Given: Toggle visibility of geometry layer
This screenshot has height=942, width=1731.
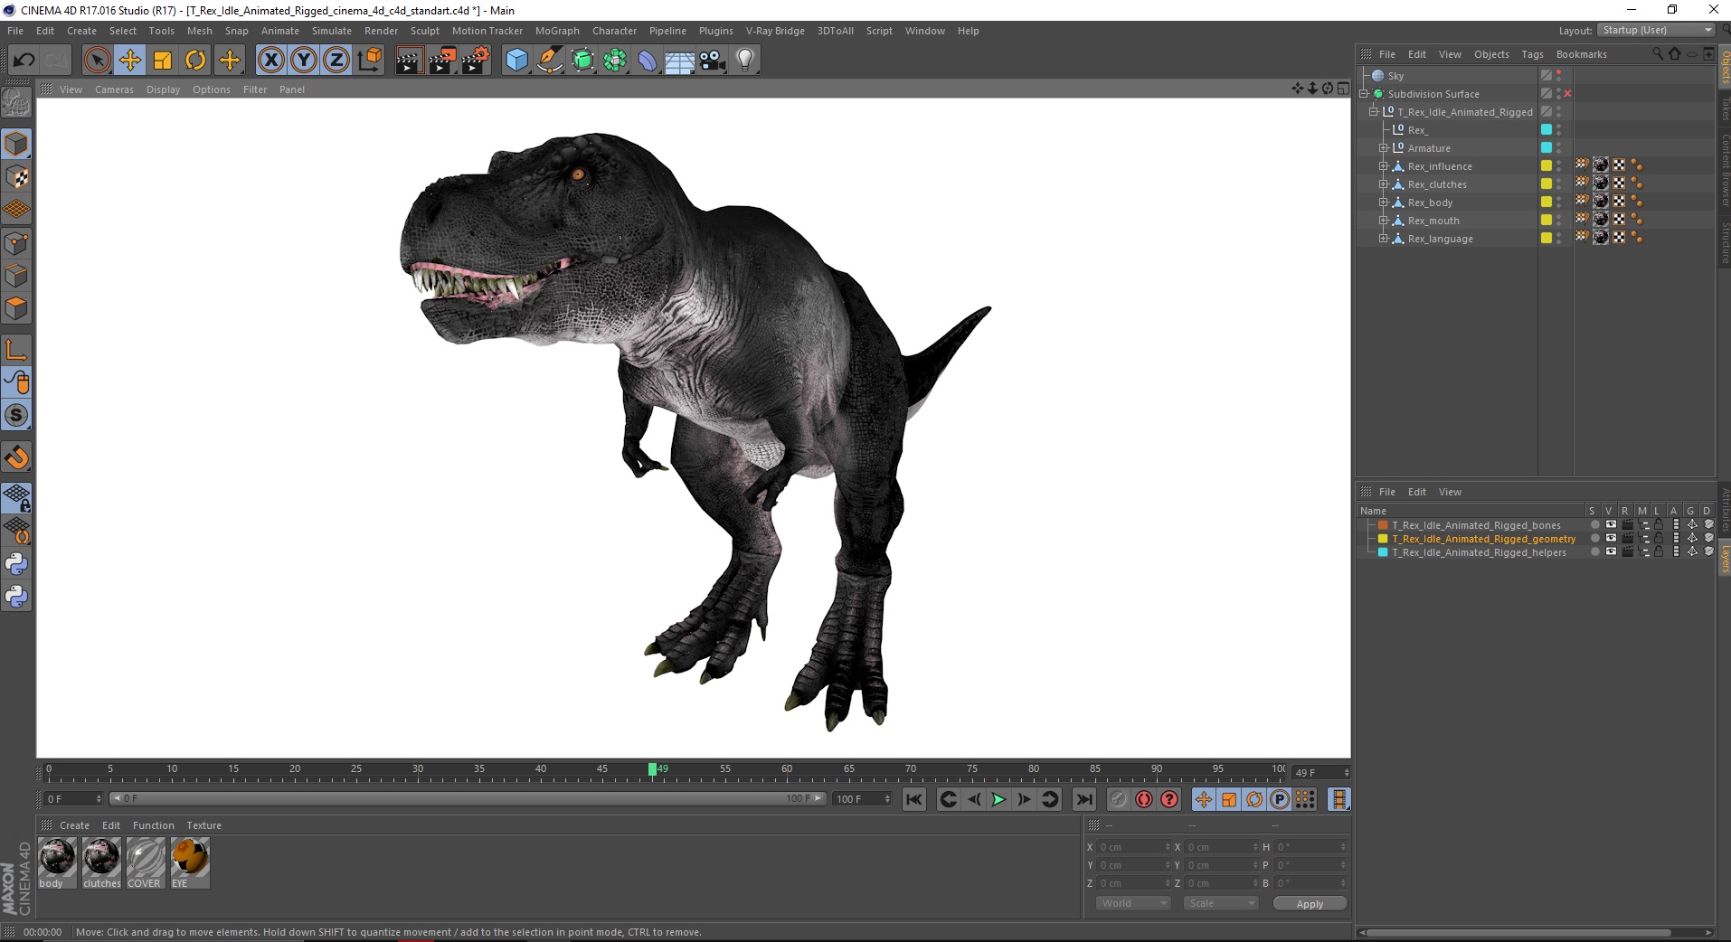Looking at the screenshot, I should tap(1611, 538).
